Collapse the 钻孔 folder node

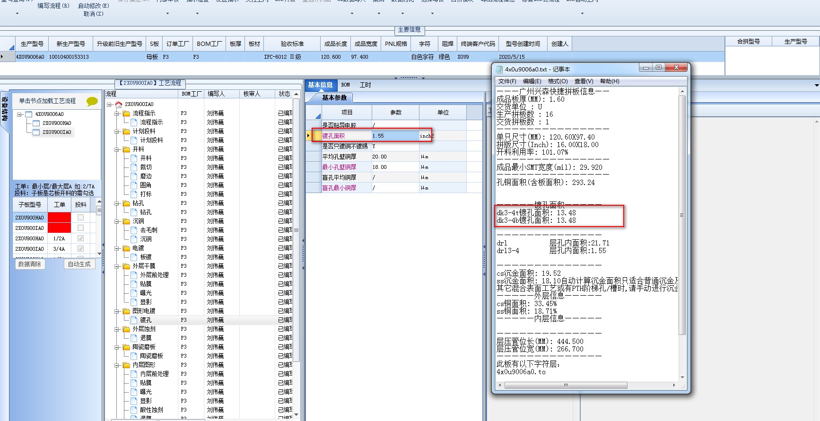coord(117,203)
